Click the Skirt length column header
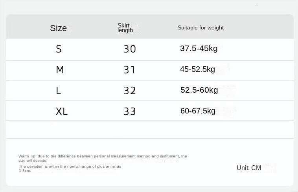Screen dimensions: 298x192 [125, 28]
